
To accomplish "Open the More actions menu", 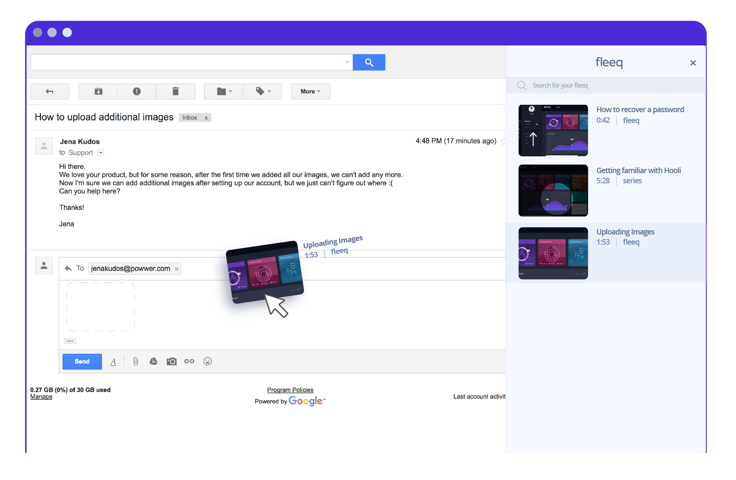I will tap(311, 91).
